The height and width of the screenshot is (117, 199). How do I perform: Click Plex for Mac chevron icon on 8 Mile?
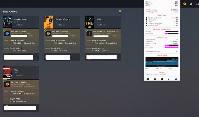(89, 34)
